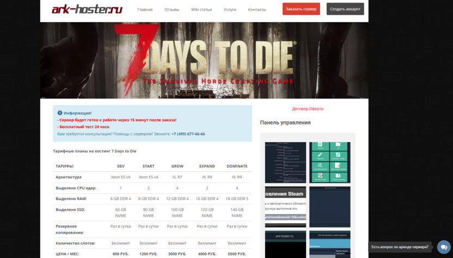This screenshot has width=453, height=258.
Task: Open the green control tiles thumbnail
Action: click(330, 162)
